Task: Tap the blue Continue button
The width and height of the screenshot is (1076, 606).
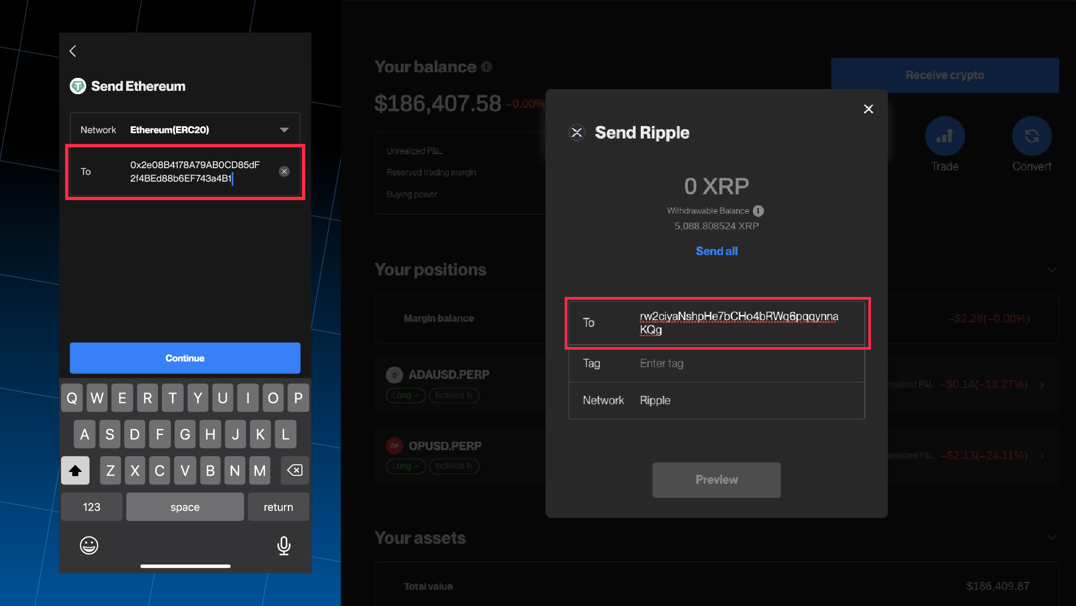Action: (185, 358)
